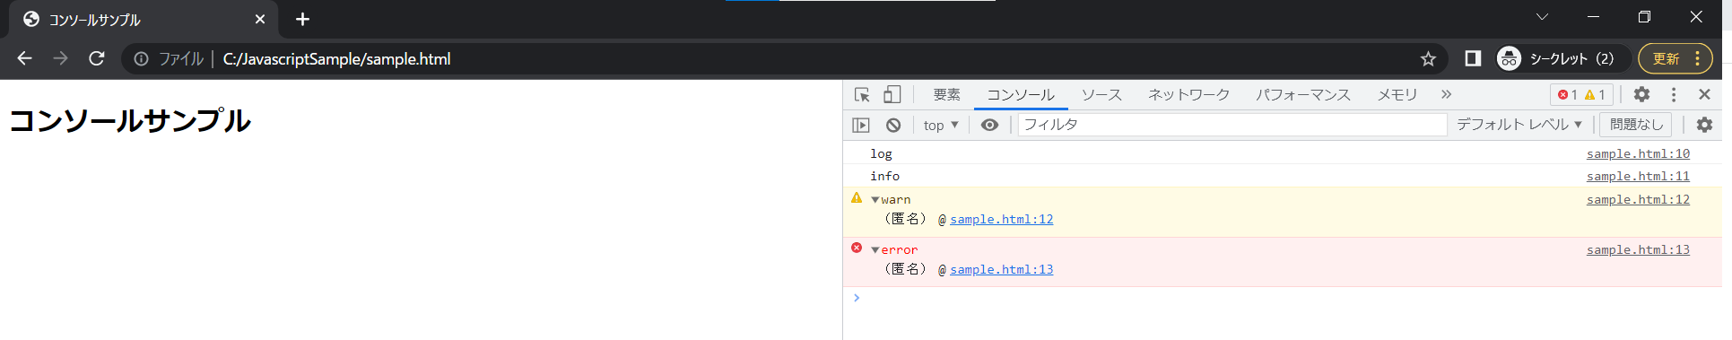Open DevTools three-dot customize menu
1732x340 pixels.
1674,94
